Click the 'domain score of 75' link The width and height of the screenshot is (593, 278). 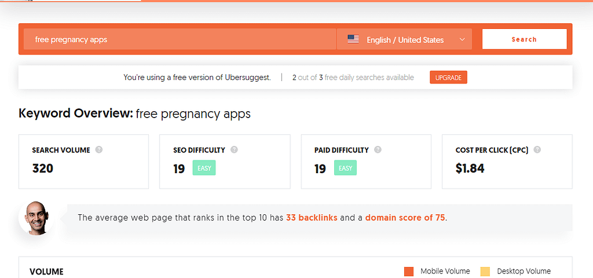click(405, 218)
